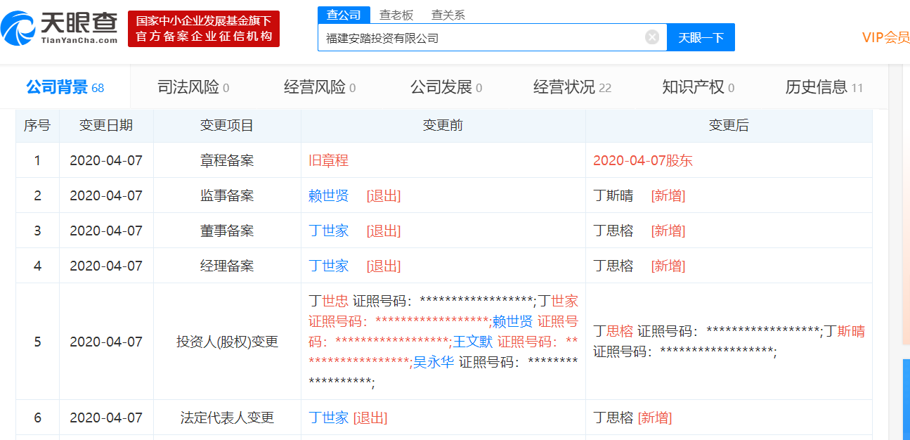Open the VIP会员 link
Viewport: 910px width, 440px height.
click(x=886, y=37)
